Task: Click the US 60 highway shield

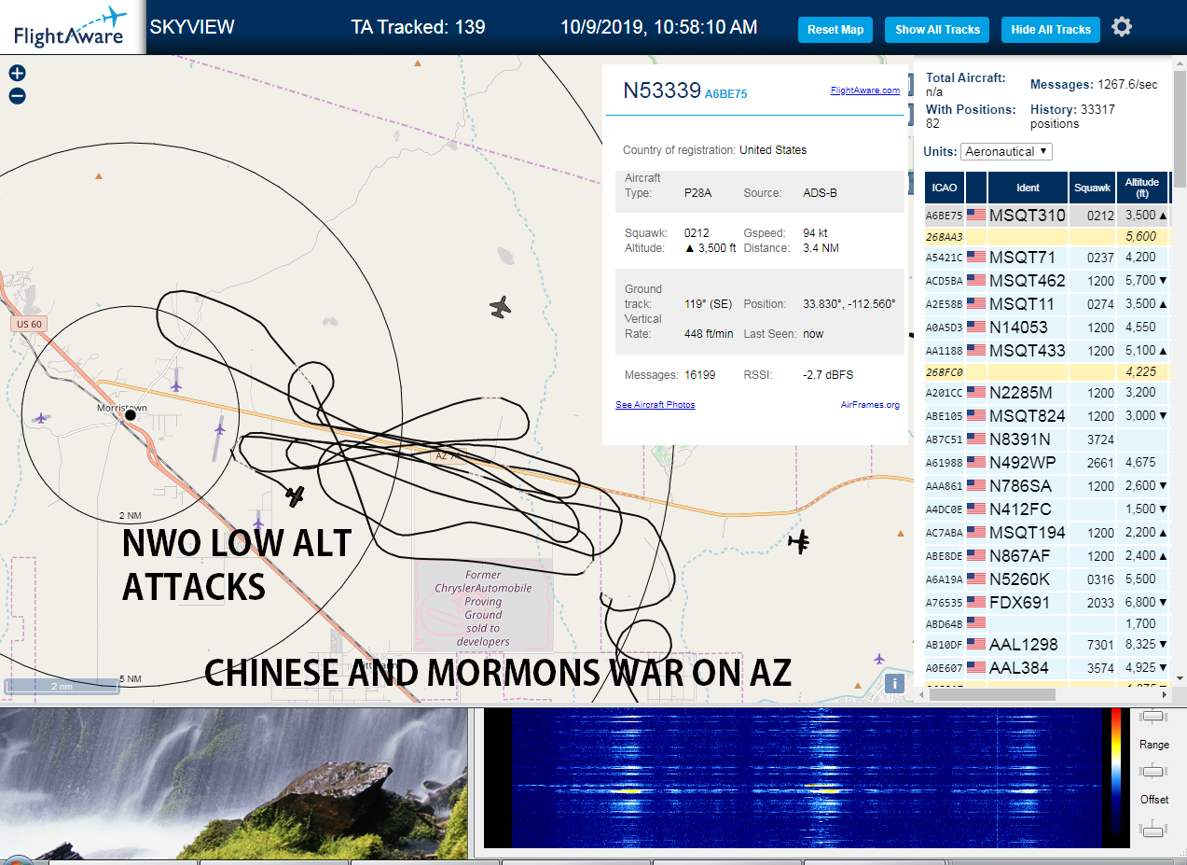Action: 29,325
